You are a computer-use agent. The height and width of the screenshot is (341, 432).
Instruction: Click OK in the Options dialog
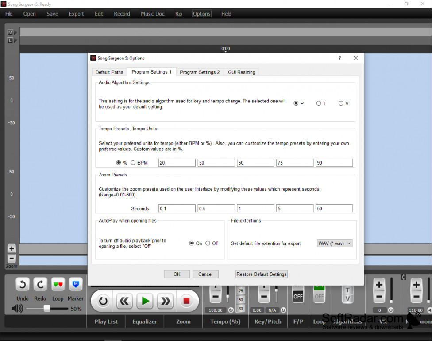point(177,274)
